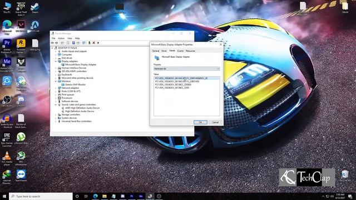Screen dimensions: 356x200
Task: Open the File menu in Device Manager
Action: (x=53, y=38)
